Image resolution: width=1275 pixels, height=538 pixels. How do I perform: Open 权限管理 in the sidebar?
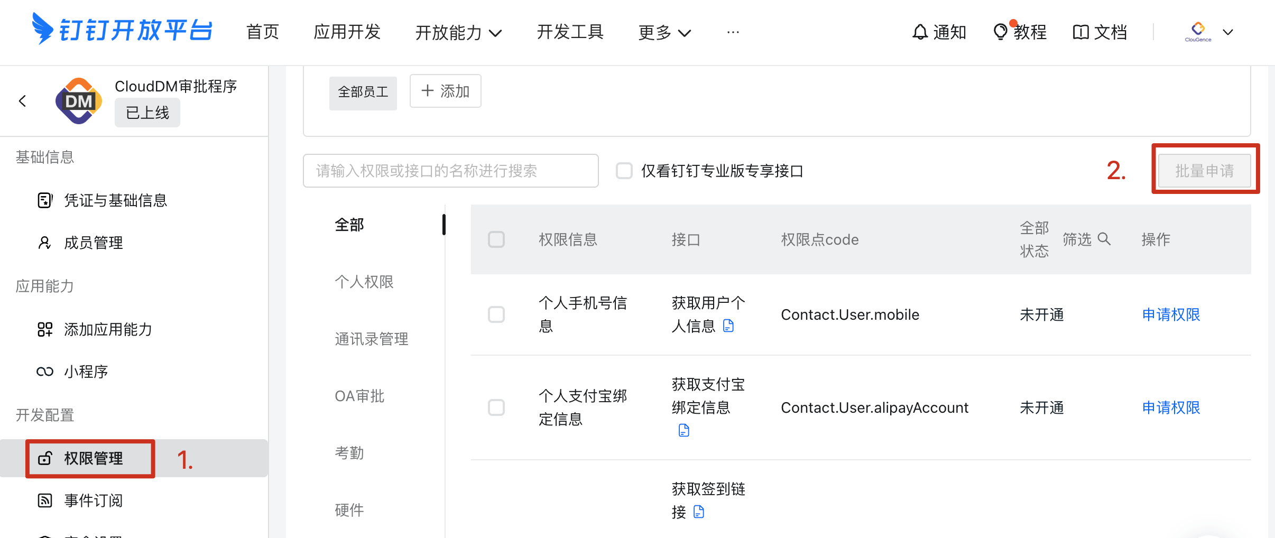point(93,458)
